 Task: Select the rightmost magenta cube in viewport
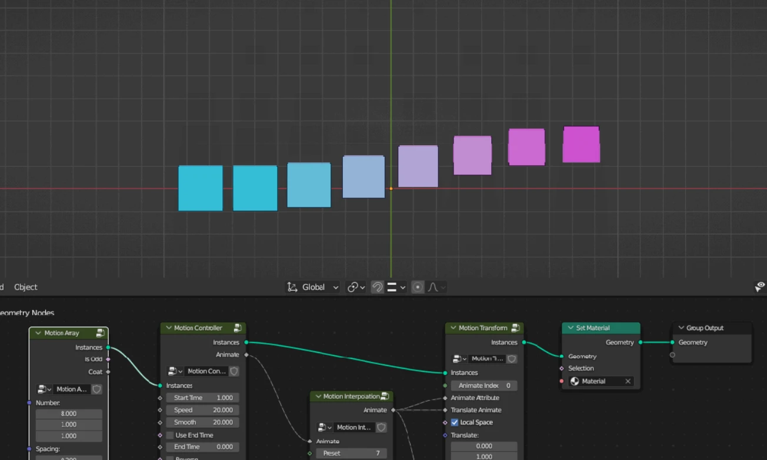point(581,145)
